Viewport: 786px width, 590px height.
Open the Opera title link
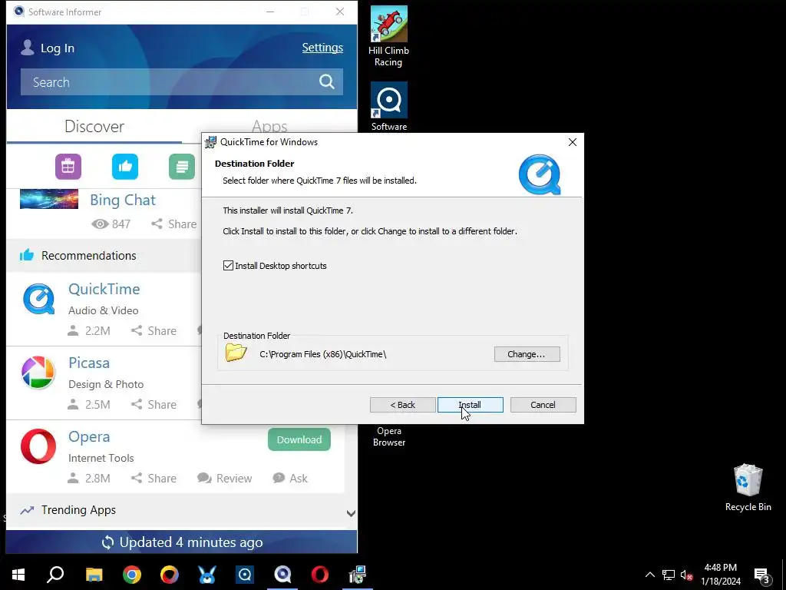pos(89,436)
